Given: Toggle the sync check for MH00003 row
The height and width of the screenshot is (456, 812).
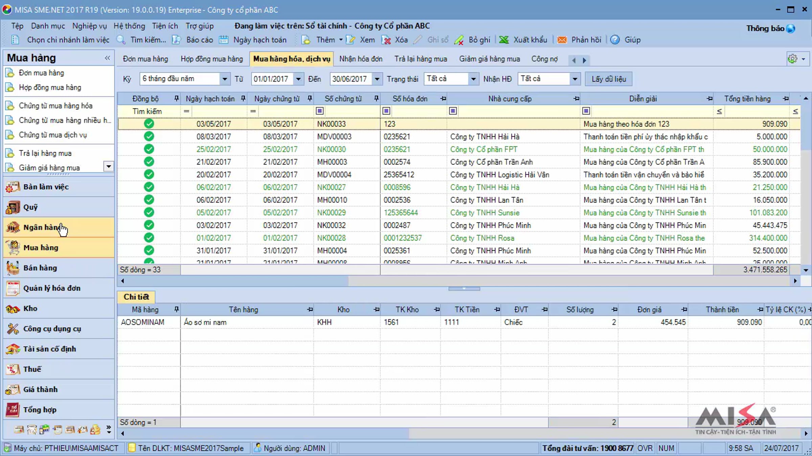Looking at the screenshot, I should click(149, 162).
